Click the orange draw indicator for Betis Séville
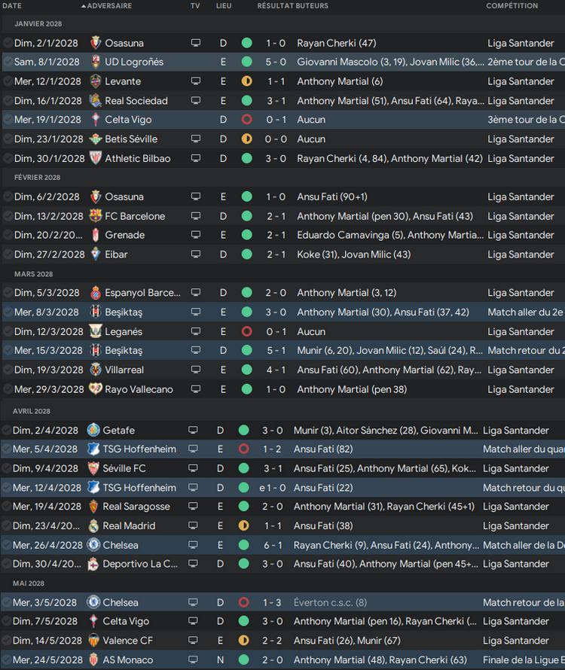The image size is (565, 670). tap(246, 139)
